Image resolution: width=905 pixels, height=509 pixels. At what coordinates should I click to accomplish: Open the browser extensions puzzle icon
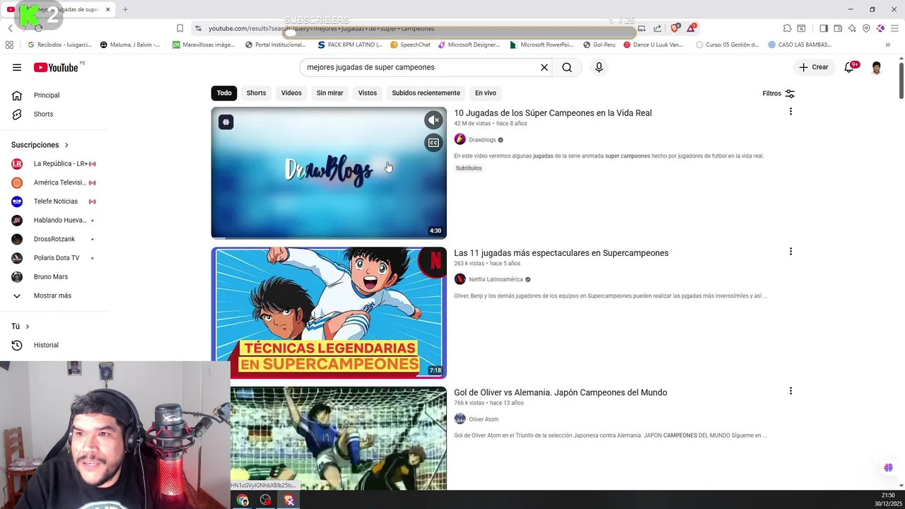click(x=787, y=28)
